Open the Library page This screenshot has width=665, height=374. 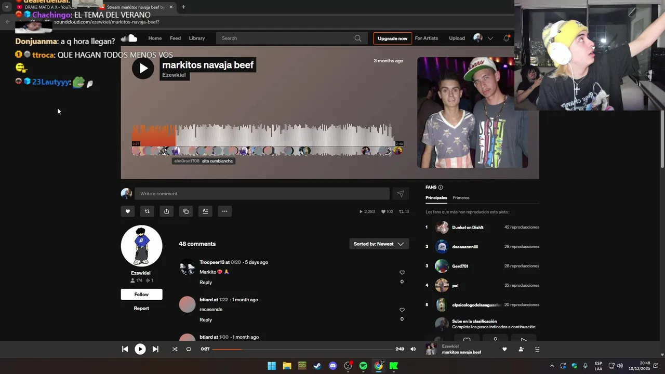197,38
